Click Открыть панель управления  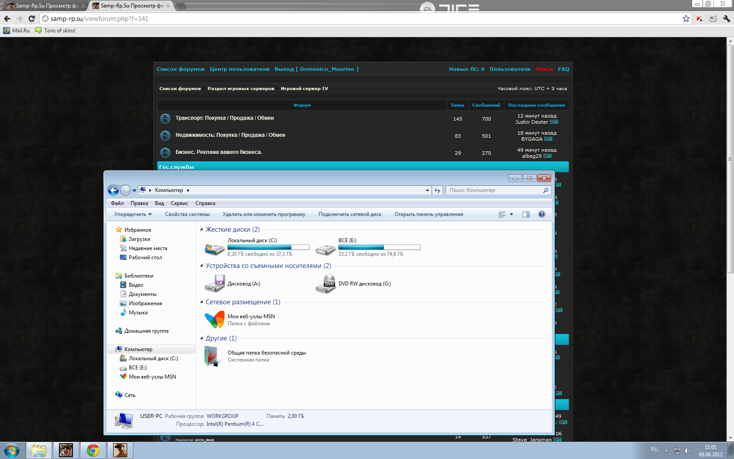click(x=429, y=214)
